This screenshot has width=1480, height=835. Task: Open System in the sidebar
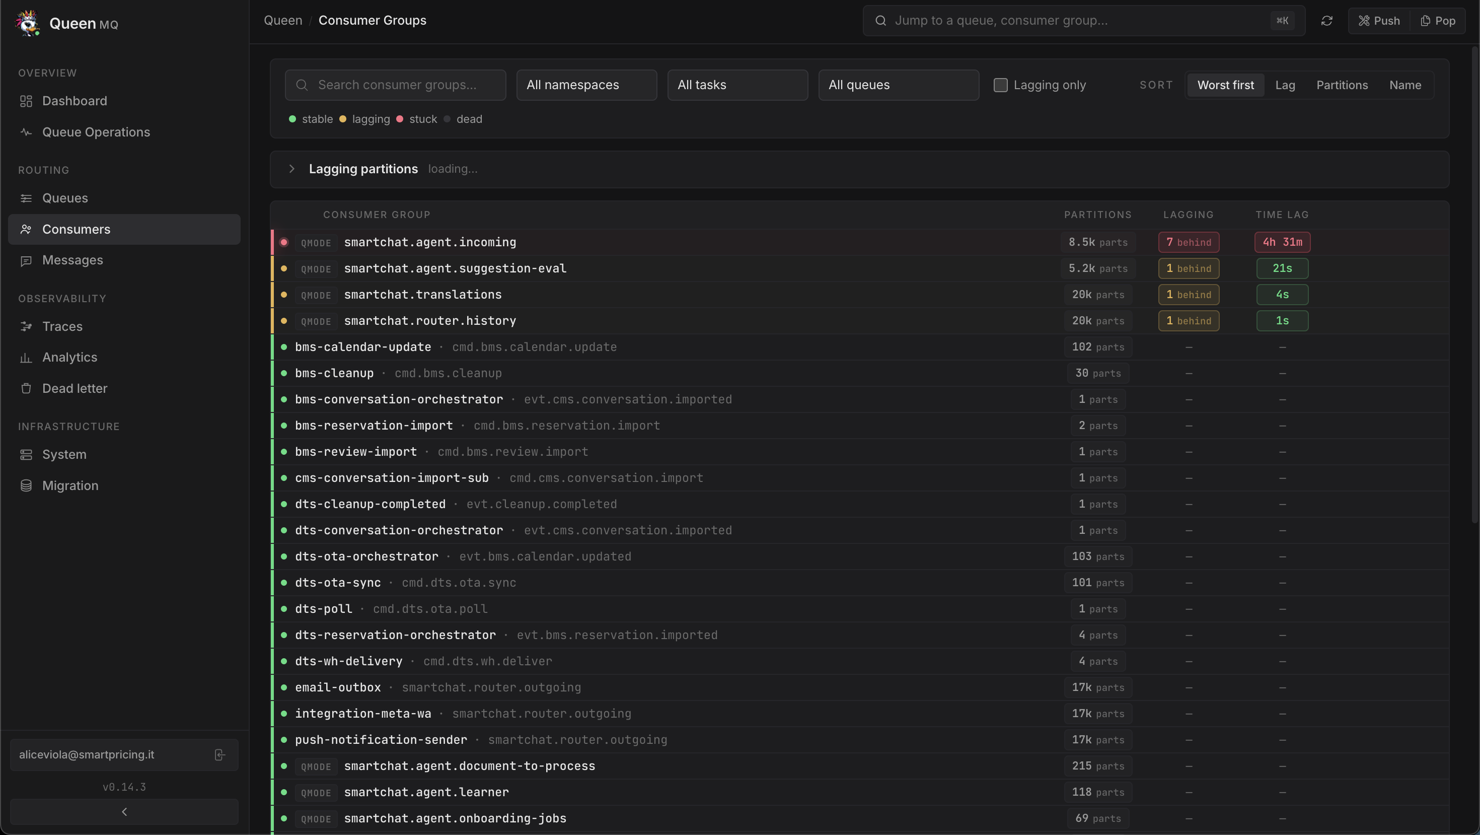(x=124, y=455)
